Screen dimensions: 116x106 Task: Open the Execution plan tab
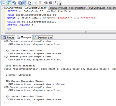click(43, 37)
